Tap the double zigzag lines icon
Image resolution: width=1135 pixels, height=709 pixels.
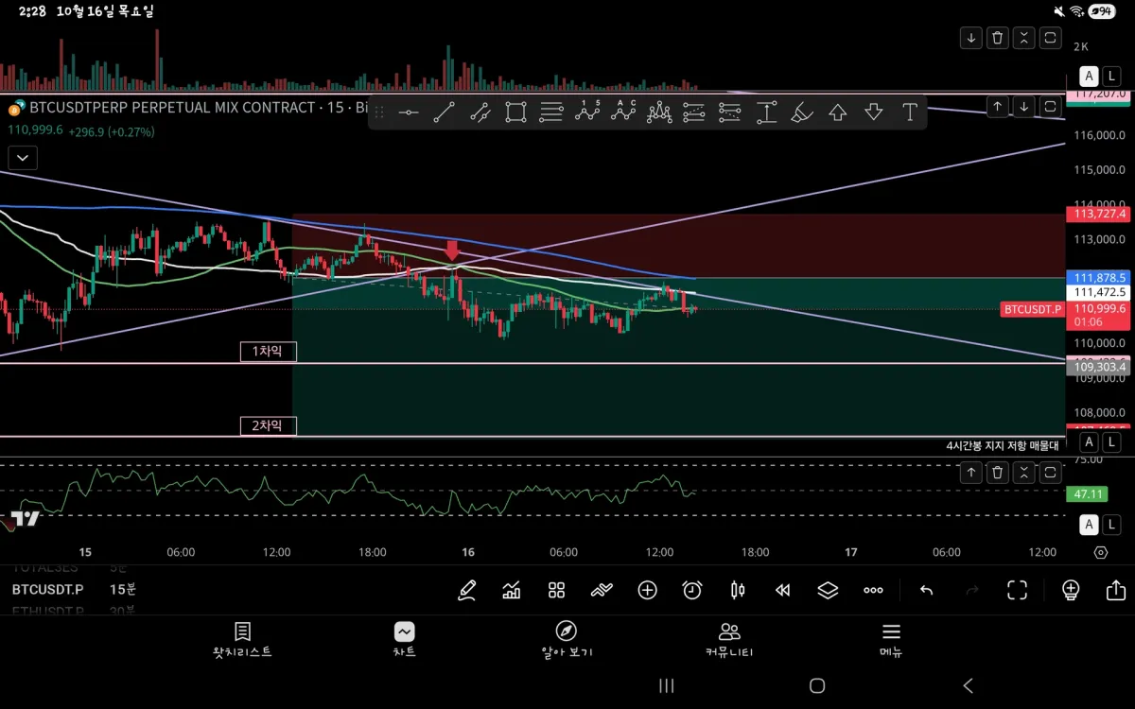pos(602,591)
